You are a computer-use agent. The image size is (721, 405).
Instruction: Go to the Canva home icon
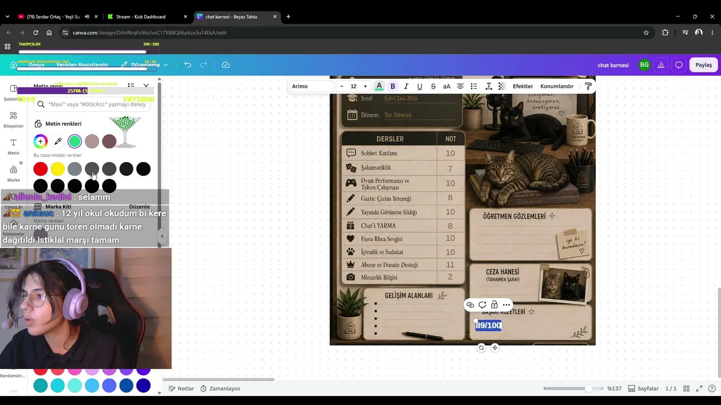tap(14, 65)
